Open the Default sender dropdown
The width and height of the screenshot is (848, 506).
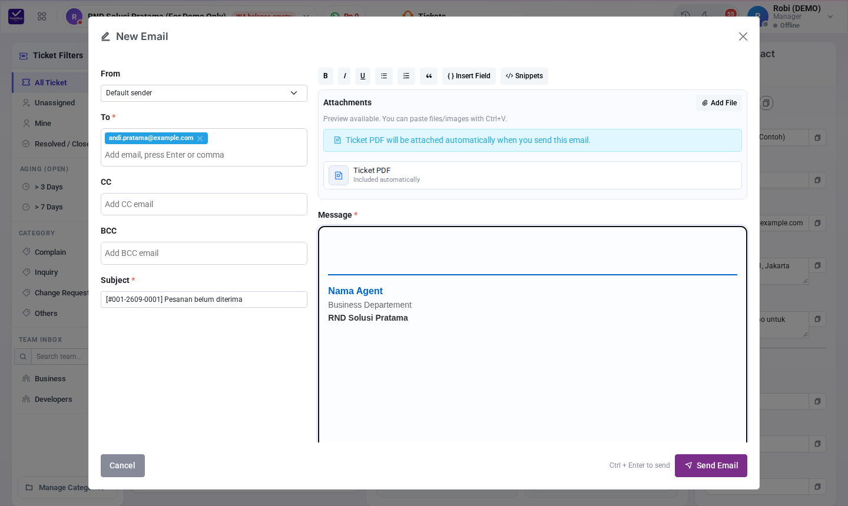pos(204,93)
